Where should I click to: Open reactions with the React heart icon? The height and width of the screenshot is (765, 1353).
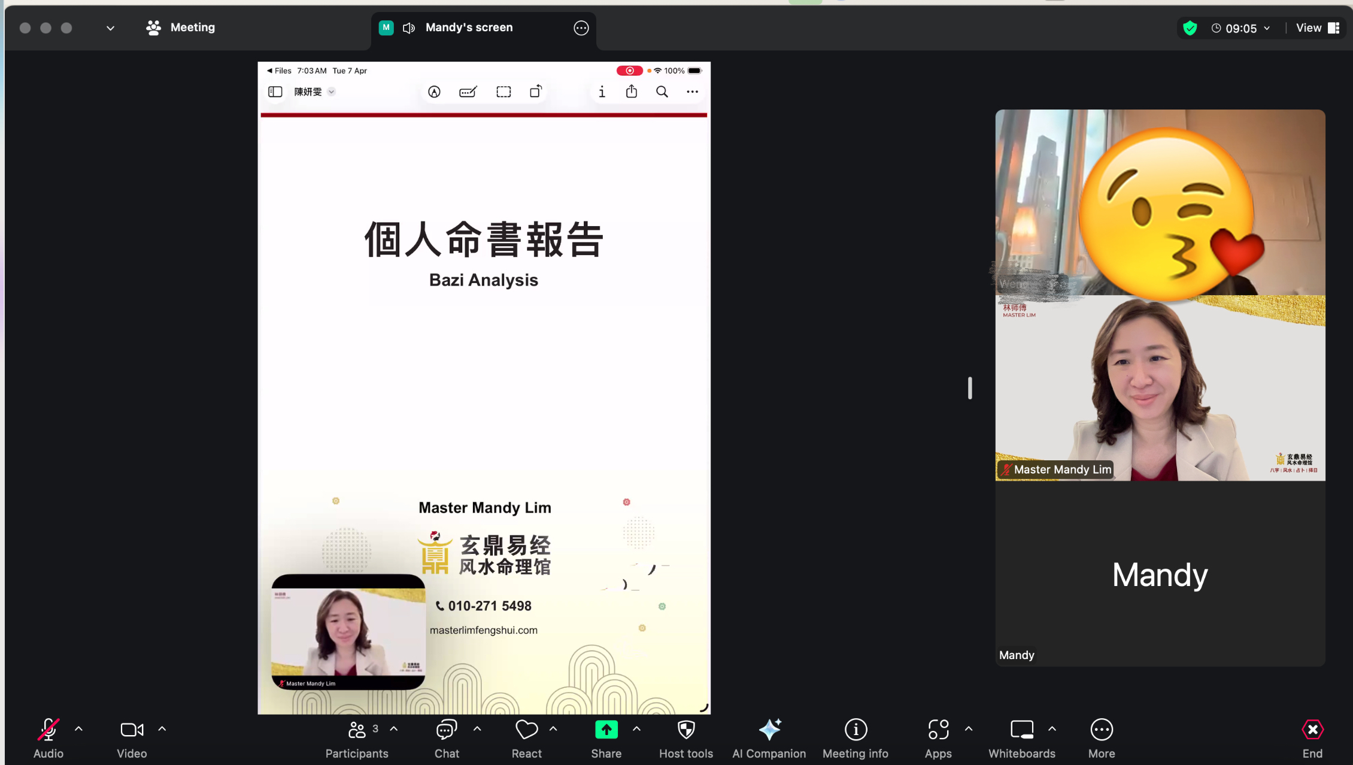click(x=526, y=730)
